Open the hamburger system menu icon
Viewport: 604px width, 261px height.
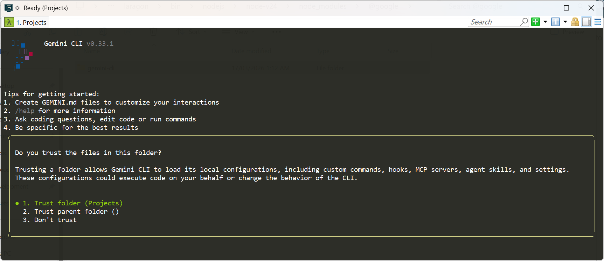click(x=598, y=22)
